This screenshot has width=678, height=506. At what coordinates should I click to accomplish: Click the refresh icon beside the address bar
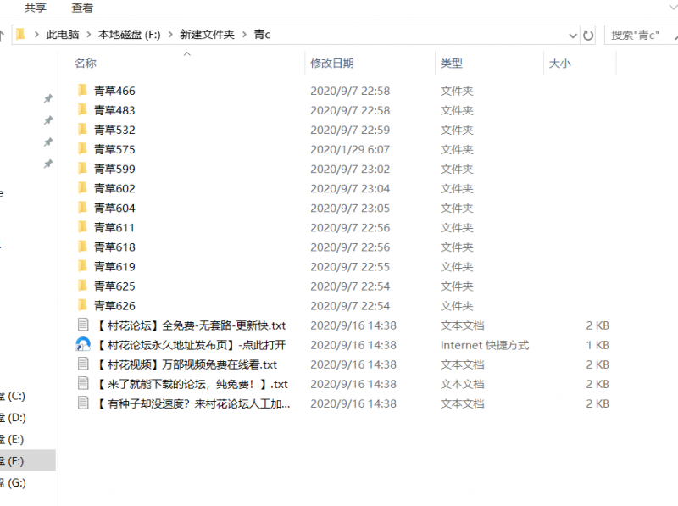point(586,36)
